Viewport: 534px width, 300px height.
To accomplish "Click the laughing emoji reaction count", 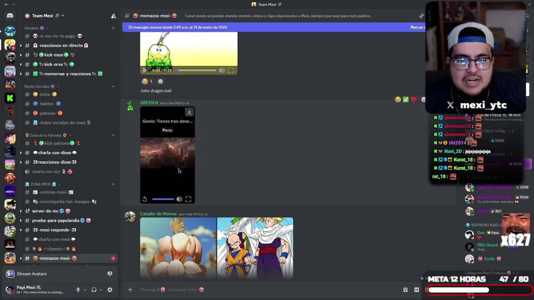I will point(147,81).
